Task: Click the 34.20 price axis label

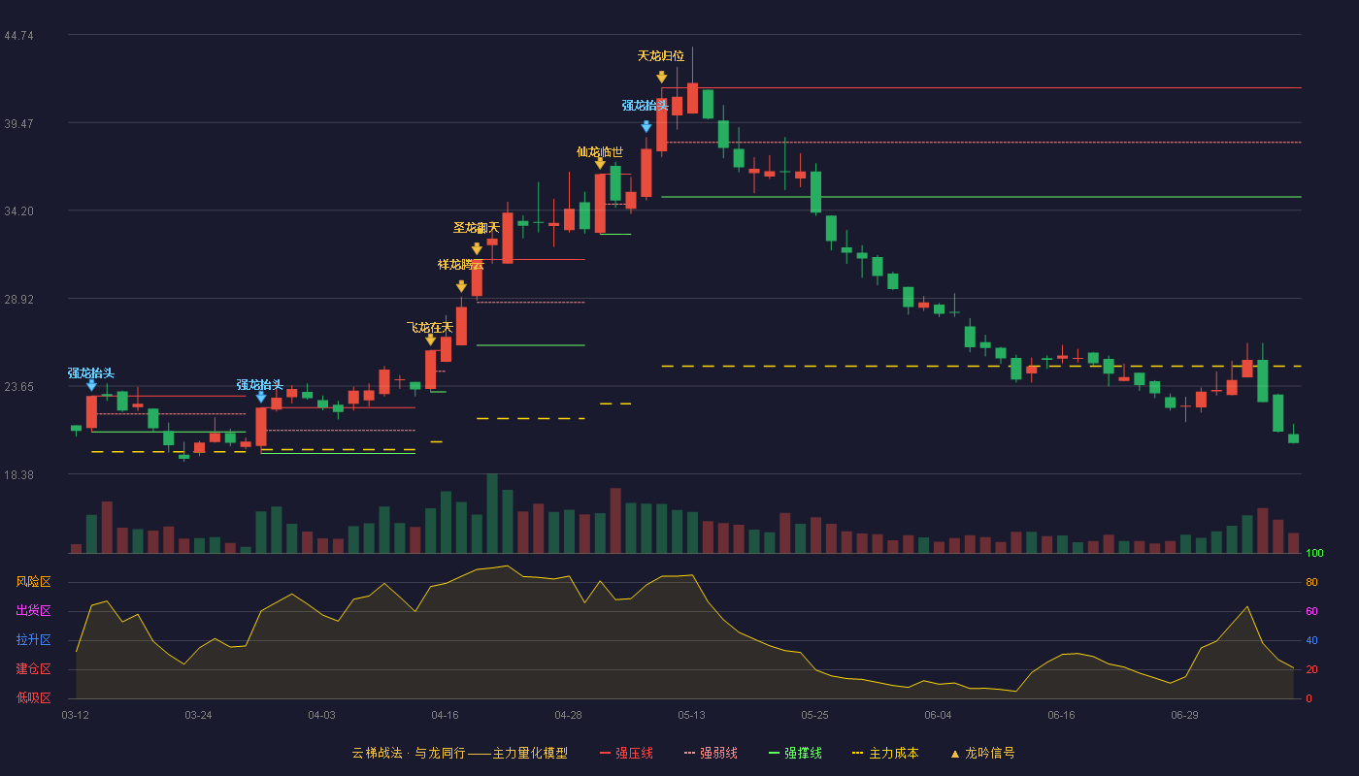Action: [x=18, y=211]
